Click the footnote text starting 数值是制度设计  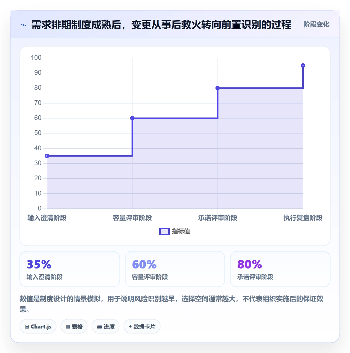[x=171, y=304]
